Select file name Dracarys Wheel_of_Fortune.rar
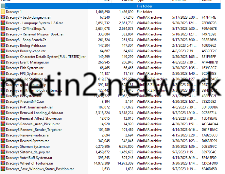This screenshot has height=174, width=225. (x=30, y=163)
